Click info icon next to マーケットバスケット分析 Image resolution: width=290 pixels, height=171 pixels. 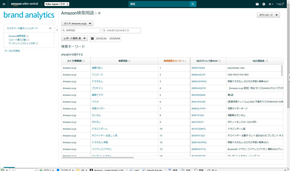[37, 44]
